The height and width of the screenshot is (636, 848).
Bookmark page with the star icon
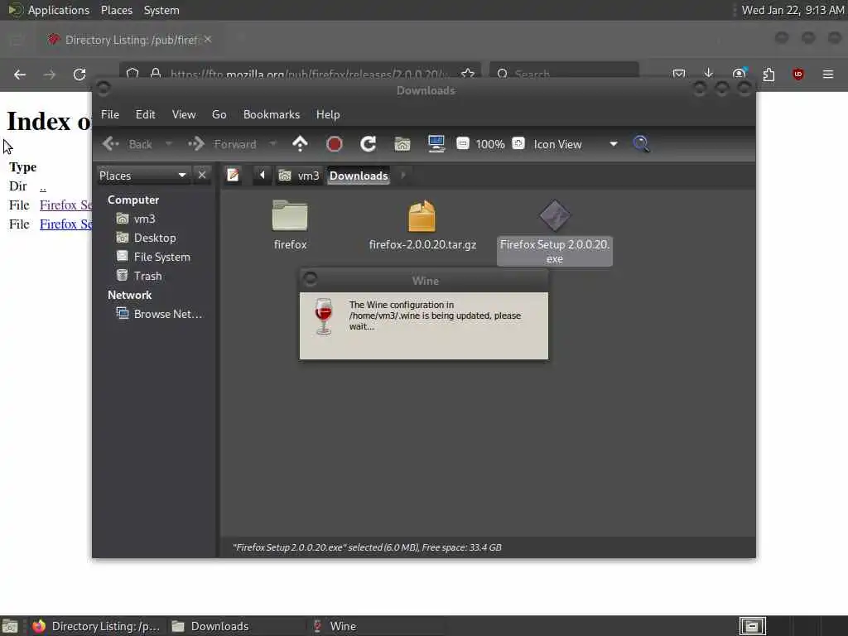pos(468,74)
